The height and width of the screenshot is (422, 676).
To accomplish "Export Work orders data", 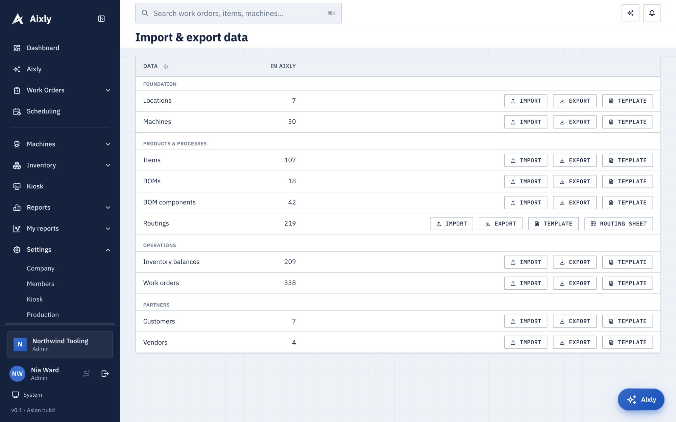I will pyautogui.click(x=575, y=283).
